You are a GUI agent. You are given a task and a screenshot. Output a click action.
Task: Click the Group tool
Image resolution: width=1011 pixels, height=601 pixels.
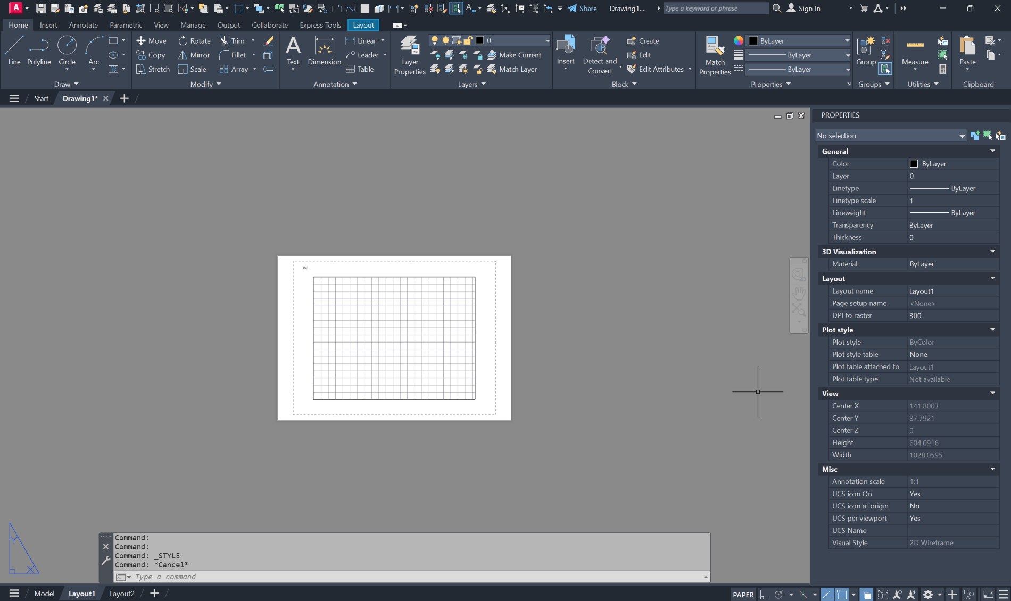866,51
